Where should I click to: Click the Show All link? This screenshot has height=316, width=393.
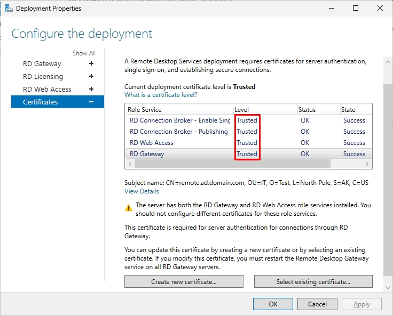(84, 53)
